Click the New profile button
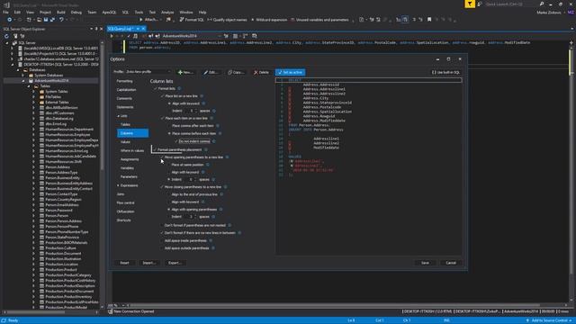The image size is (576, 324). click(186, 72)
